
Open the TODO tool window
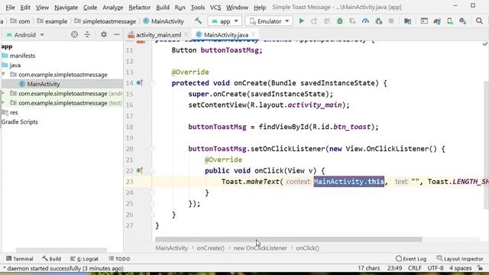119,259
